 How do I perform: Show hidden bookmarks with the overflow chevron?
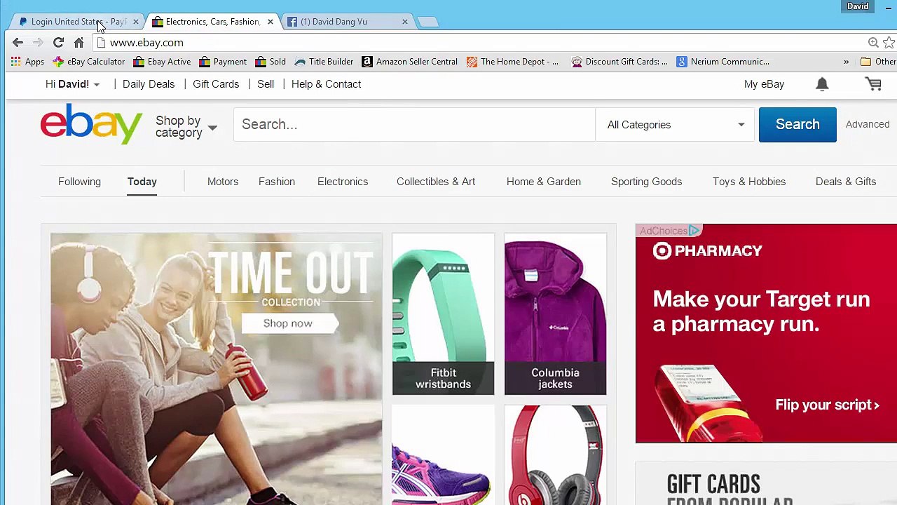coord(846,62)
